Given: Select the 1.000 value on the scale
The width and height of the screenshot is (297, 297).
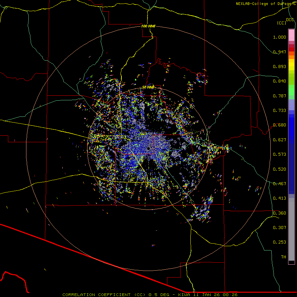Looking at the screenshot, I should (280, 37).
